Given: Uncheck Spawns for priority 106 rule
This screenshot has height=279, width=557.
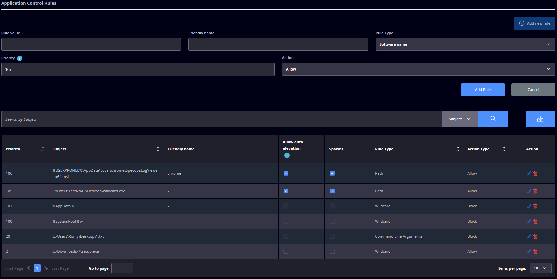Looking at the screenshot, I should 332,173.
